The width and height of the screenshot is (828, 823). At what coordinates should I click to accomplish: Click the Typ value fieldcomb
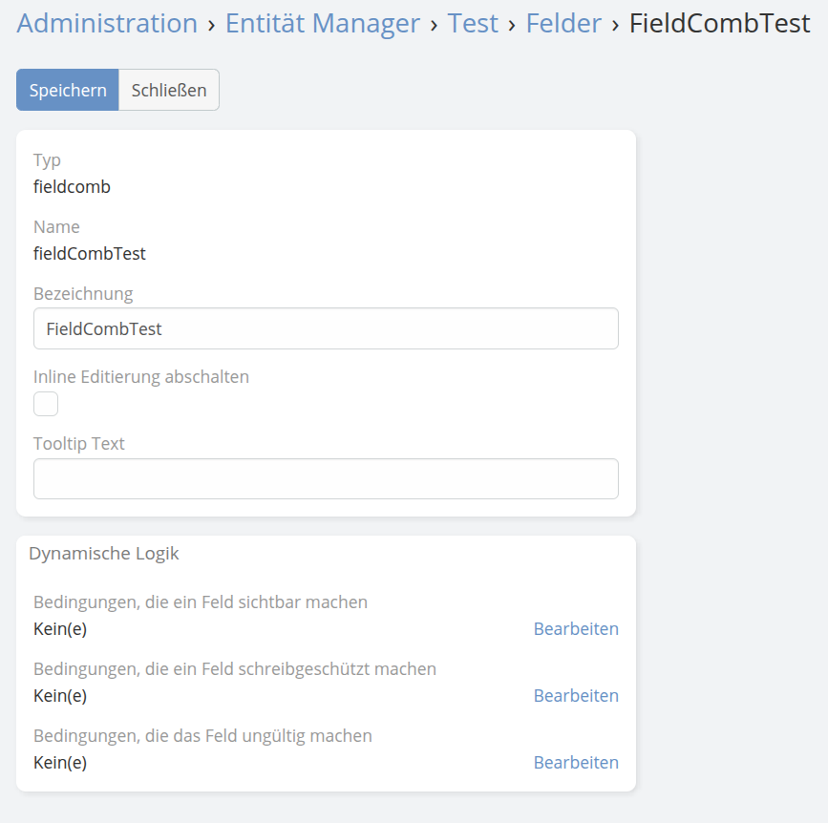pyautogui.click(x=72, y=187)
